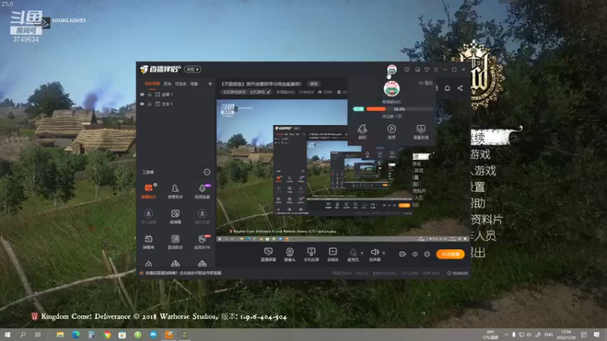Select 全屏 1 source row
The image size is (607, 341).
(176, 94)
